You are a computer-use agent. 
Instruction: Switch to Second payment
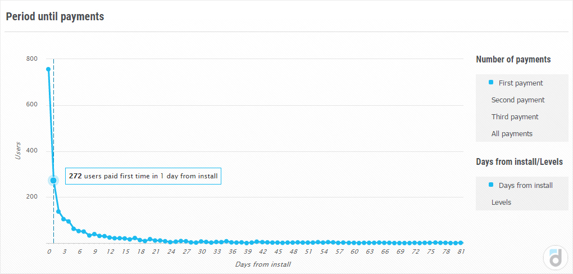point(517,100)
